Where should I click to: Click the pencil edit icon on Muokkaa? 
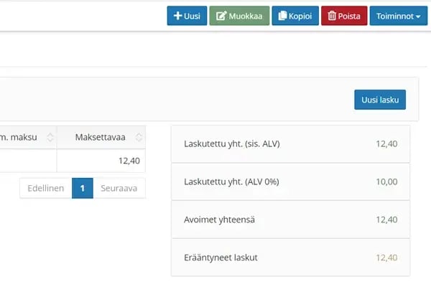click(221, 16)
